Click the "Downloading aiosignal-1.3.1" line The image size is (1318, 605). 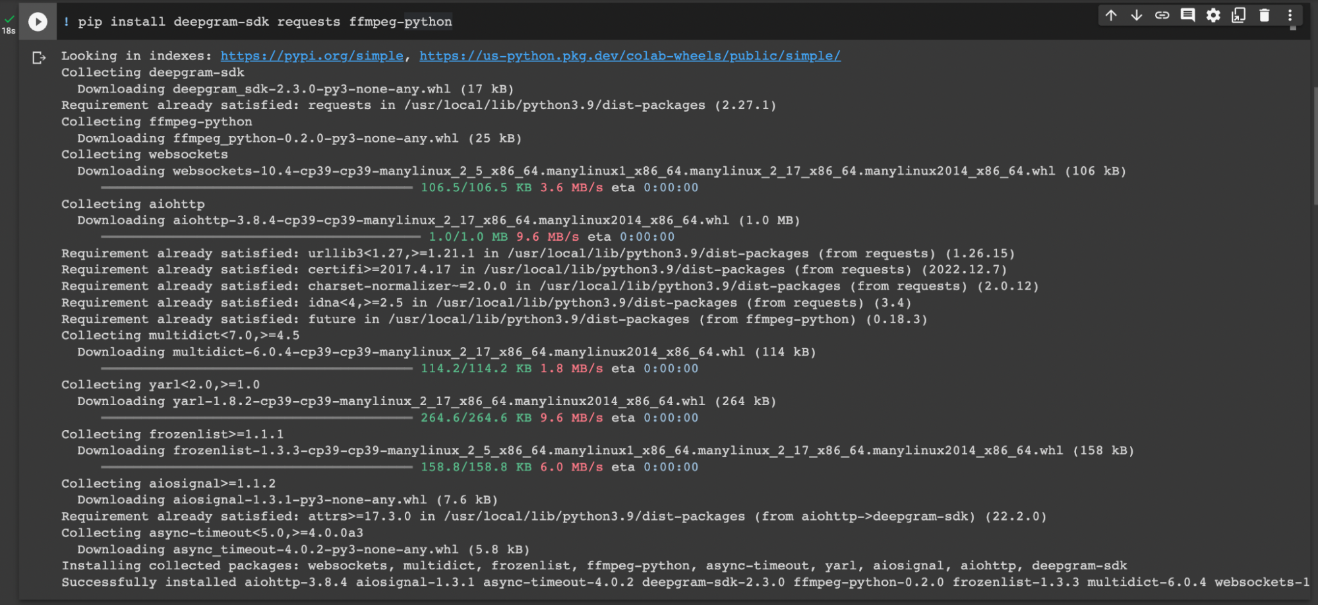coord(287,500)
